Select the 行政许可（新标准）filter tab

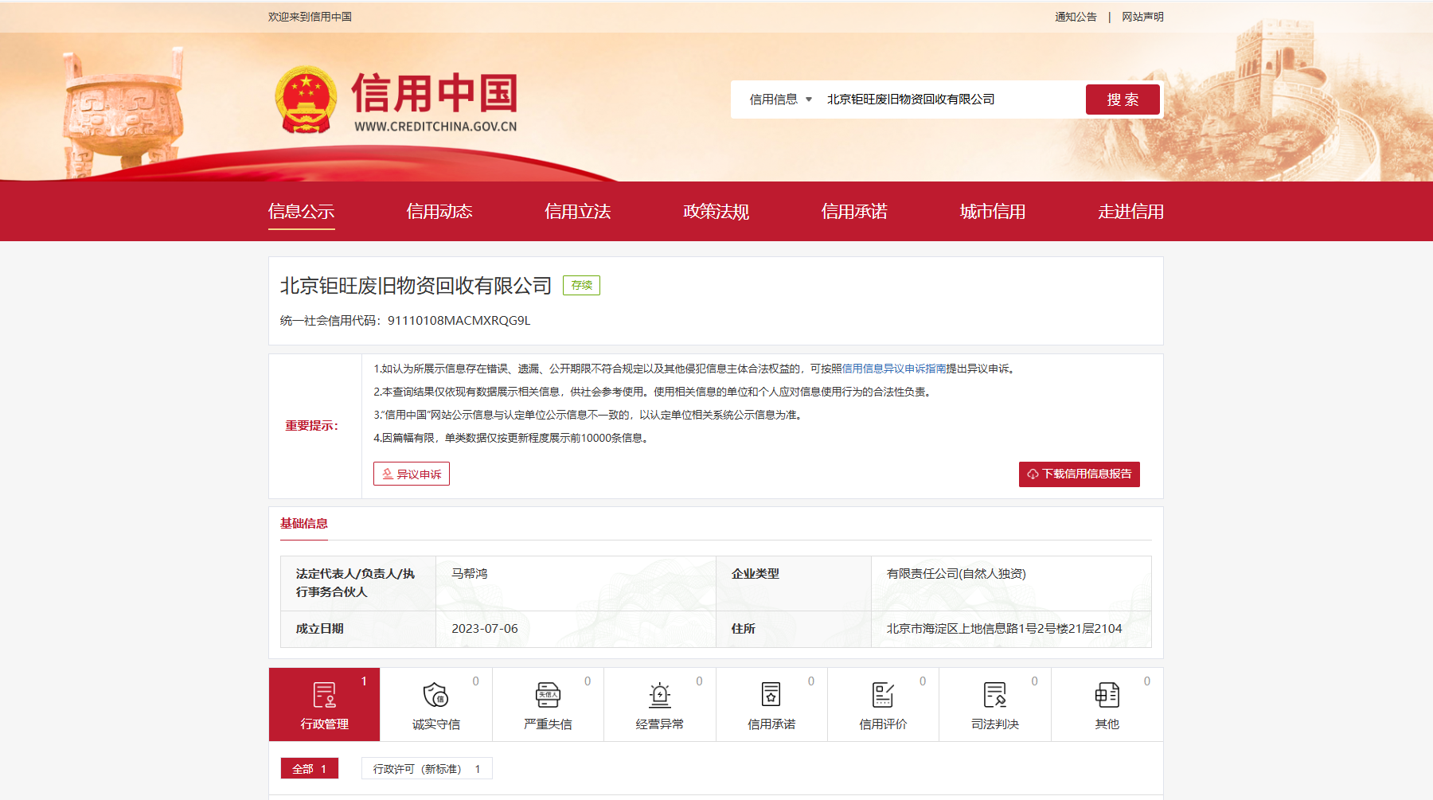coord(427,768)
